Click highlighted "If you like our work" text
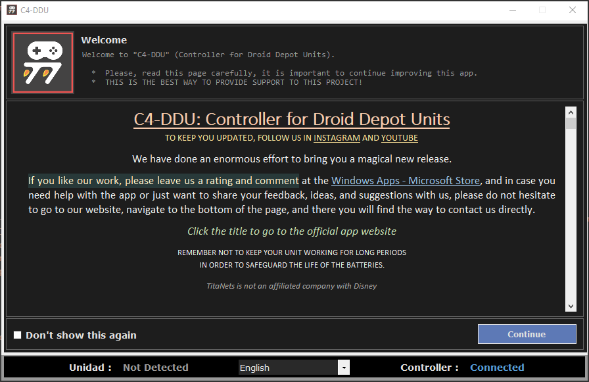589x382 pixels. click(164, 181)
